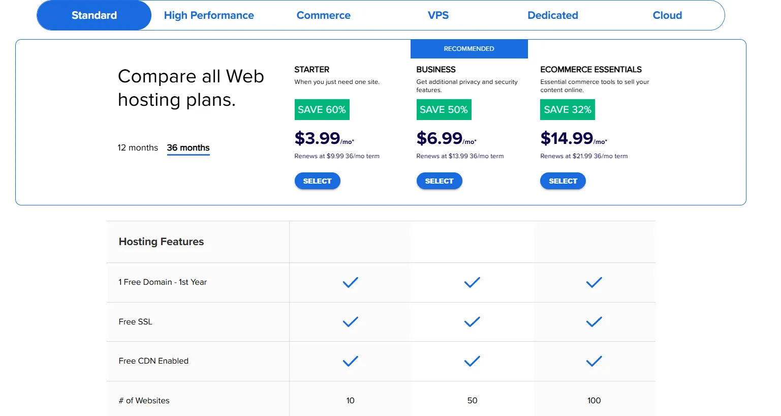Click the Business plan's 50 websites value
The height and width of the screenshot is (416, 781).
(472, 400)
